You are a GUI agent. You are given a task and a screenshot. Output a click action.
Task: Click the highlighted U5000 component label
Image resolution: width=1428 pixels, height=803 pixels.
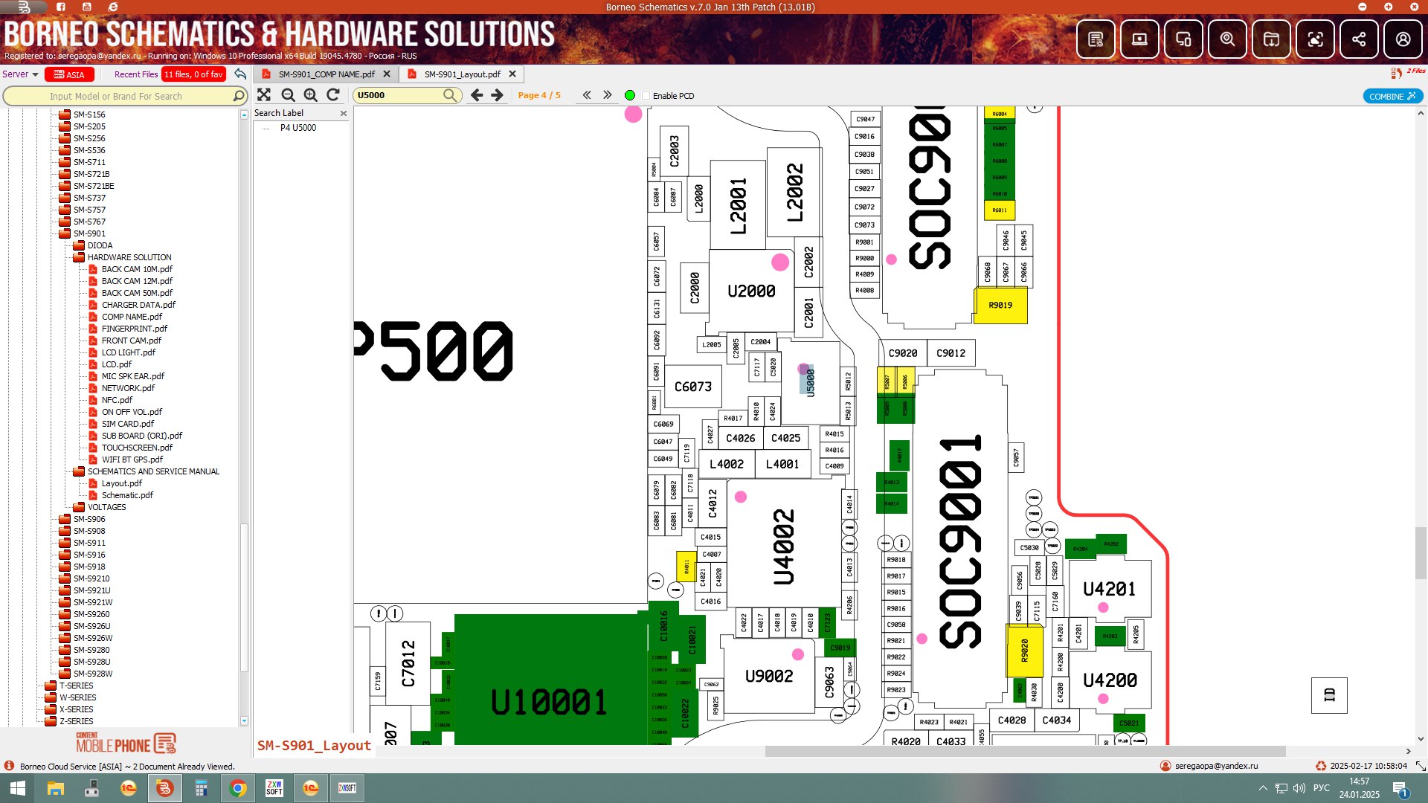point(810,381)
